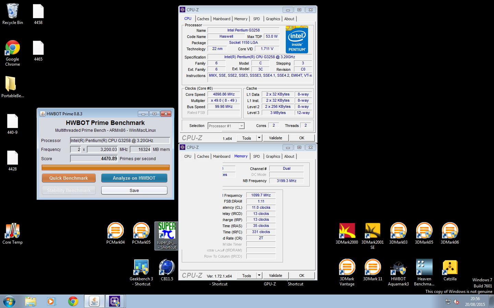Launch Geekbench 3 shortcut

tap(141, 272)
